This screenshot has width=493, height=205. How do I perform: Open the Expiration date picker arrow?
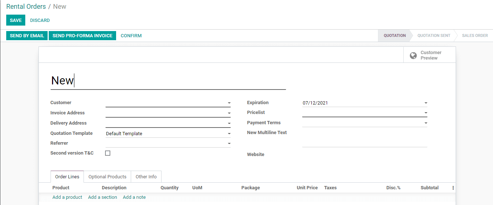coord(426,103)
